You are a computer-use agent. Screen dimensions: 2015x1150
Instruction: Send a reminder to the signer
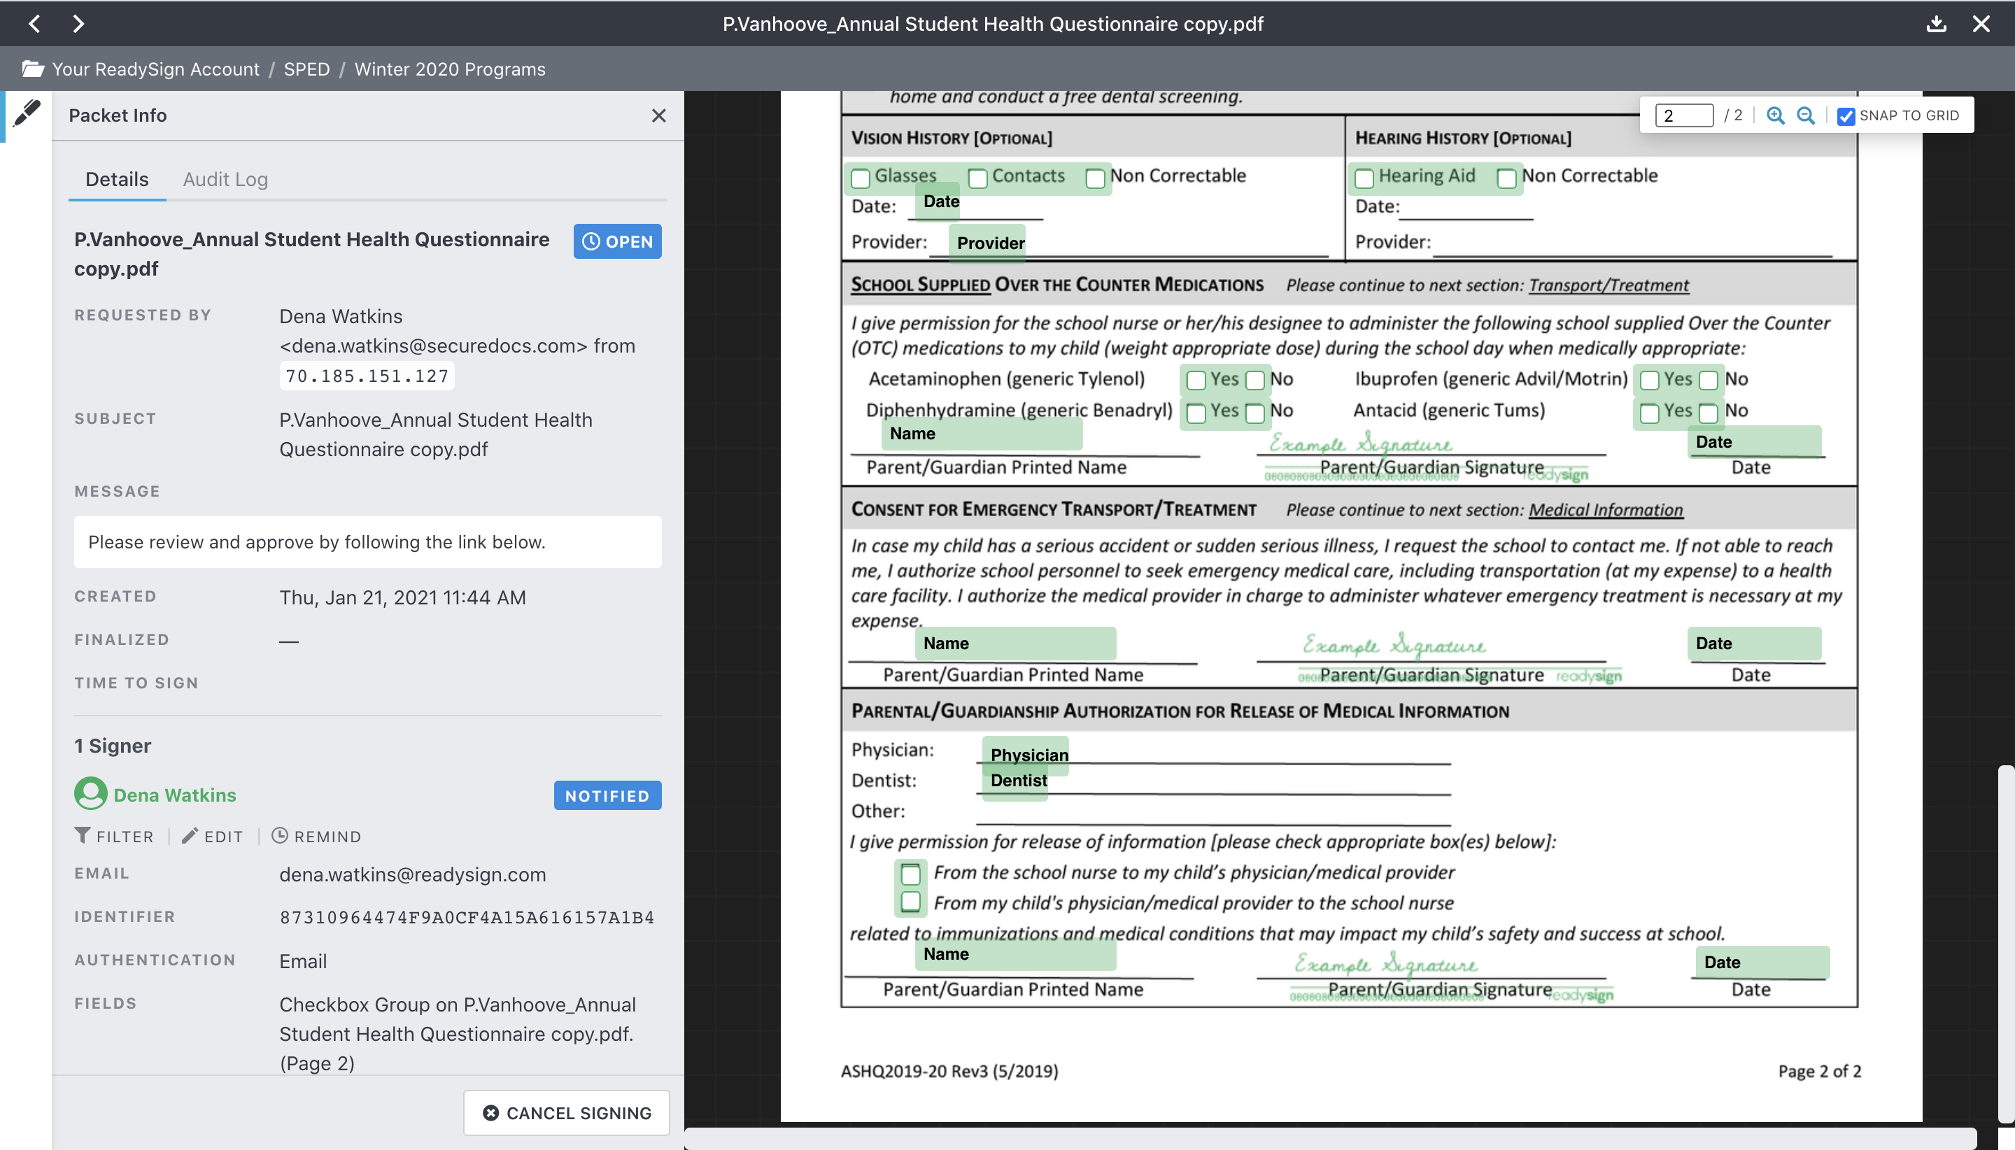(317, 837)
